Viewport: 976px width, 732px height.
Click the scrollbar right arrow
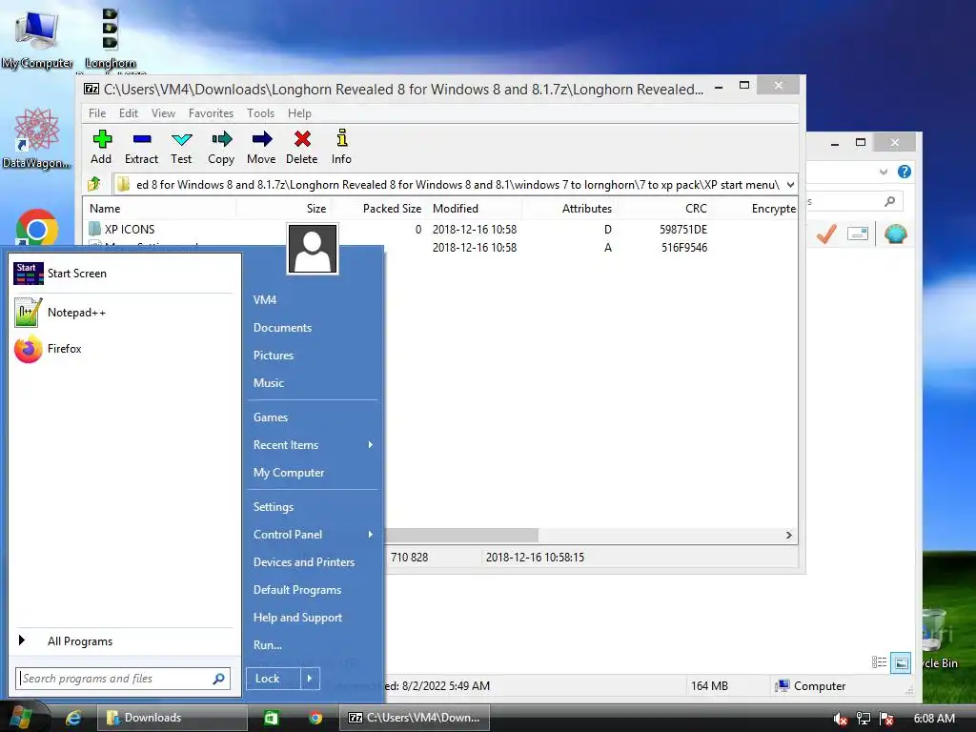788,536
